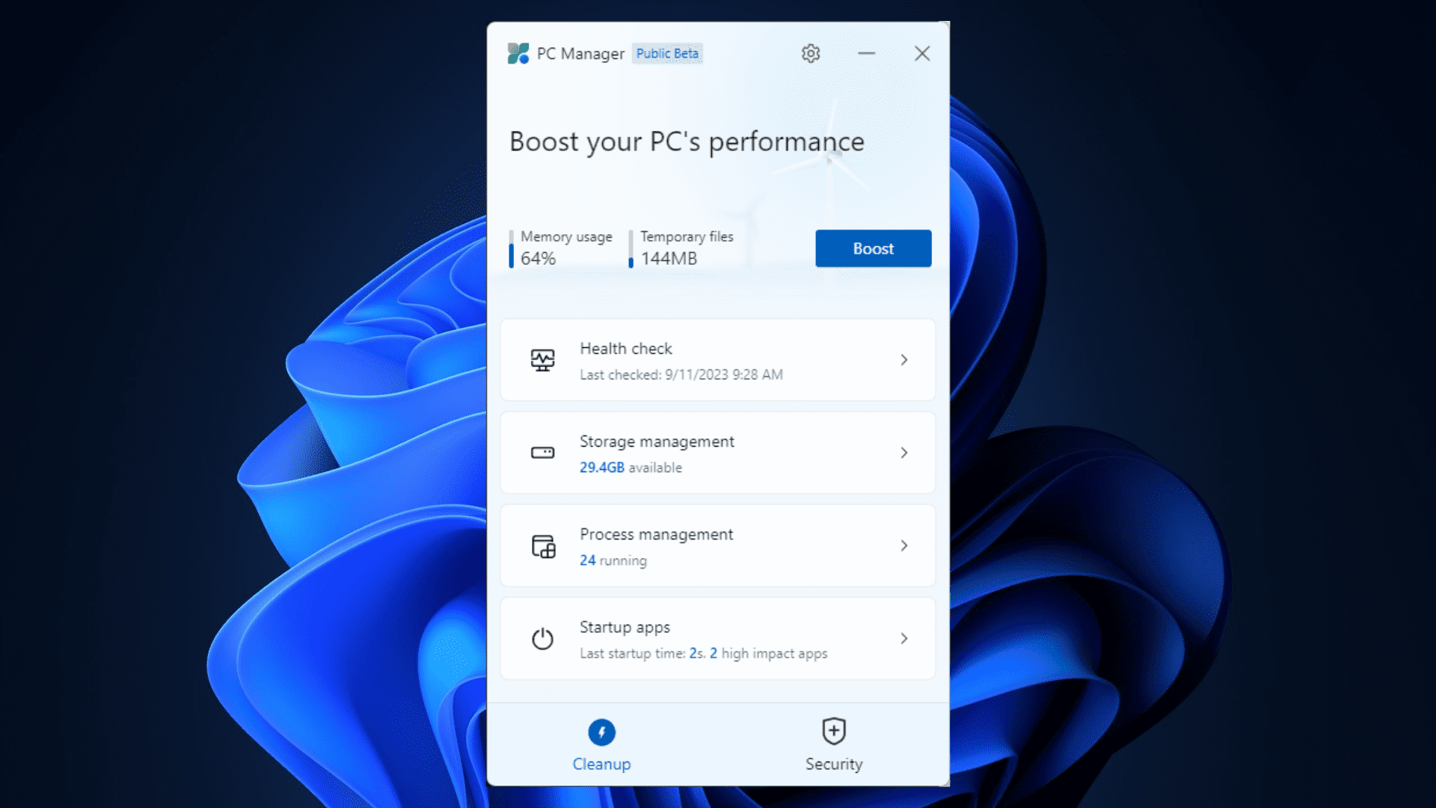The width and height of the screenshot is (1436, 808).
Task: Click the Memory usage level bar
Action: (512, 249)
